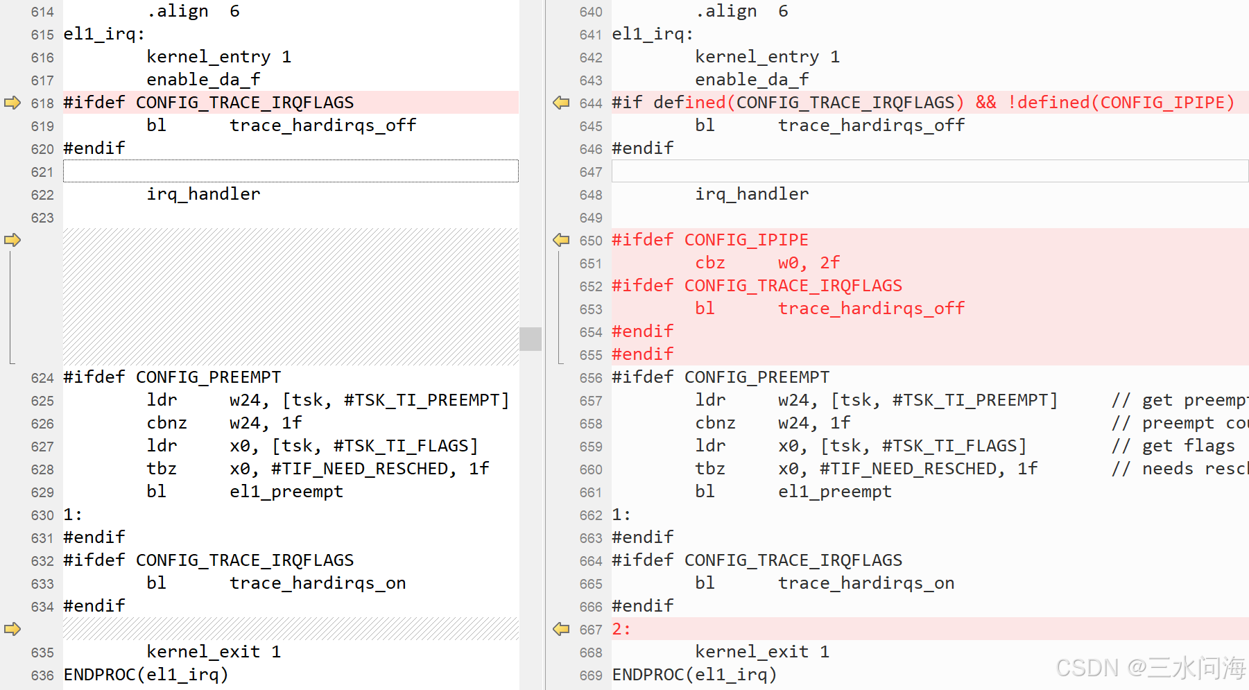Viewport: 1249px width, 690px height.
Task: Click 'kernel_entry 1' on left line 616
Action: coord(219,57)
